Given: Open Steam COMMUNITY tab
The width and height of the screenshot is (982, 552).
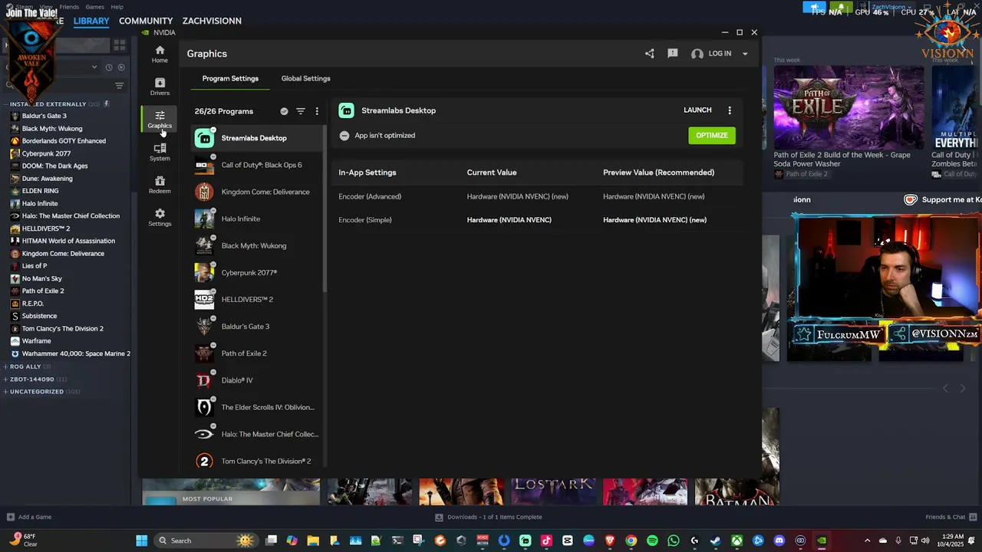Looking at the screenshot, I should point(146,21).
